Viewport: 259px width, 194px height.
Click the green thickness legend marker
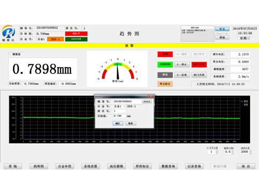[242, 101]
